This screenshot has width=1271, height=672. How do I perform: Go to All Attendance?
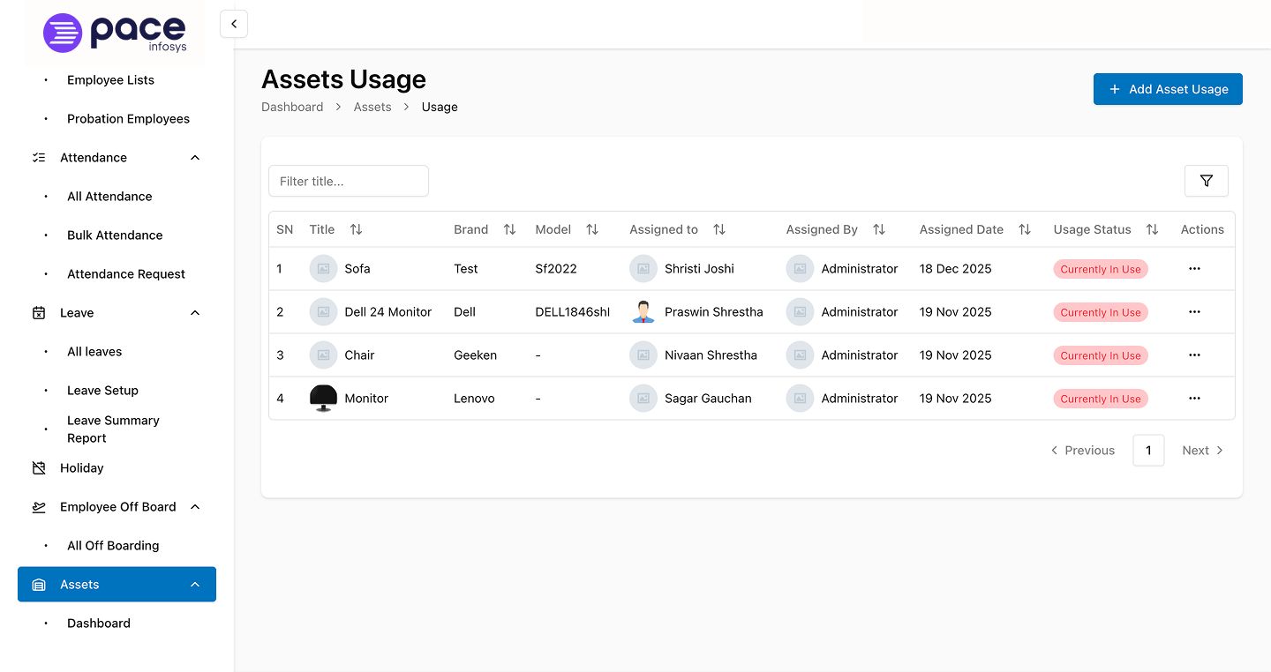tap(109, 197)
